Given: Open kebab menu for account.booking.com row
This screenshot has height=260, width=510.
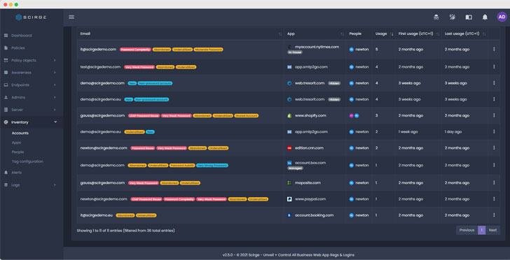Looking at the screenshot, I should click(x=494, y=215).
